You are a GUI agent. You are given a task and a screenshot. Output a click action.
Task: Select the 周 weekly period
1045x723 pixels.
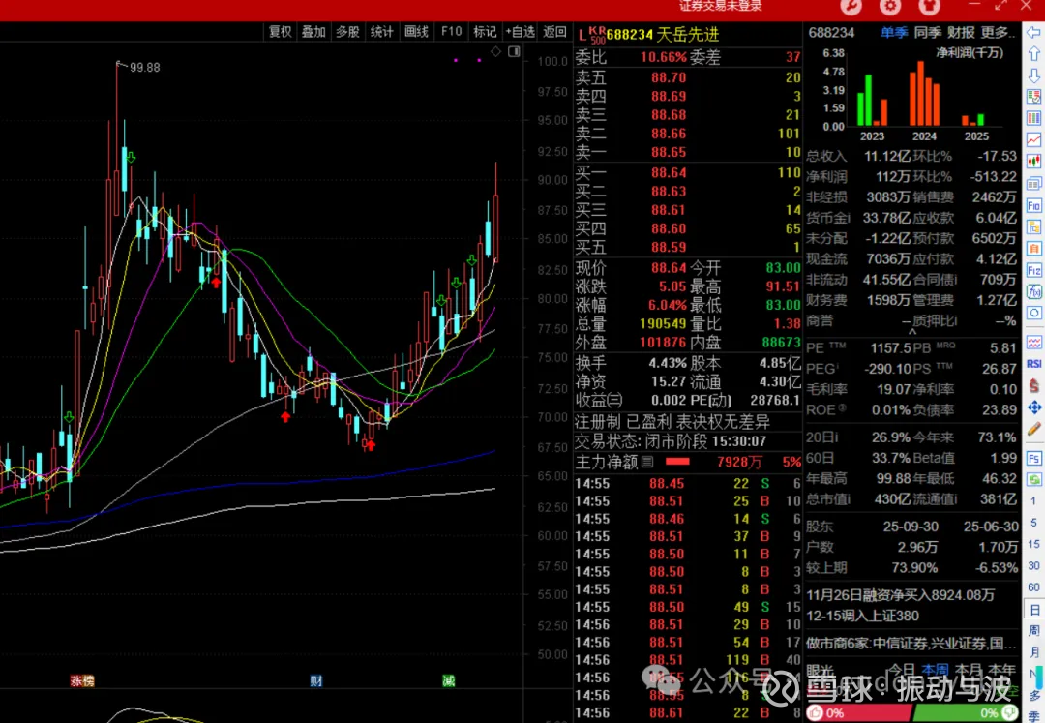tap(1033, 630)
